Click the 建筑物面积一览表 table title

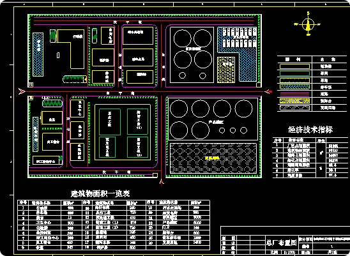[100, 193]
